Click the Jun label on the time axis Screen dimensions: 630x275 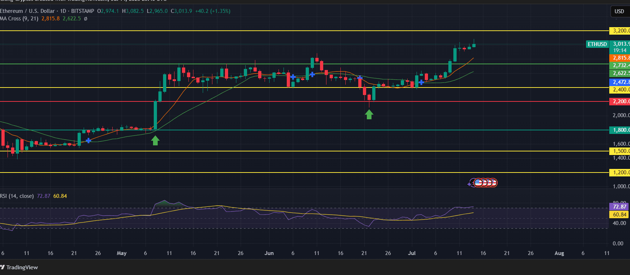(269, 253)
